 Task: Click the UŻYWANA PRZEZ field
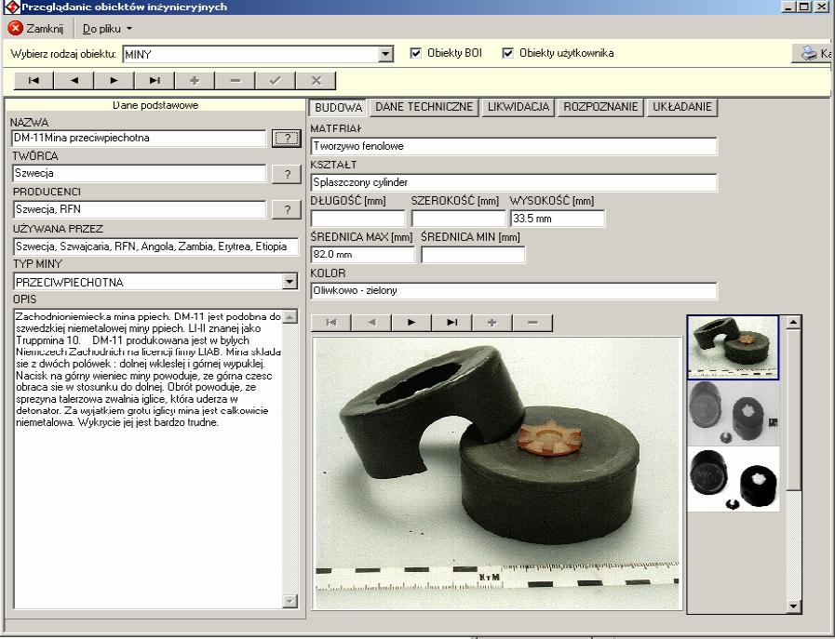pos(155,246)
